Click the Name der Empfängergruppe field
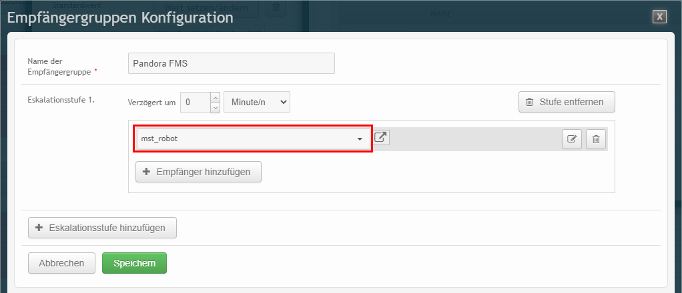 (x=232, y=63)
